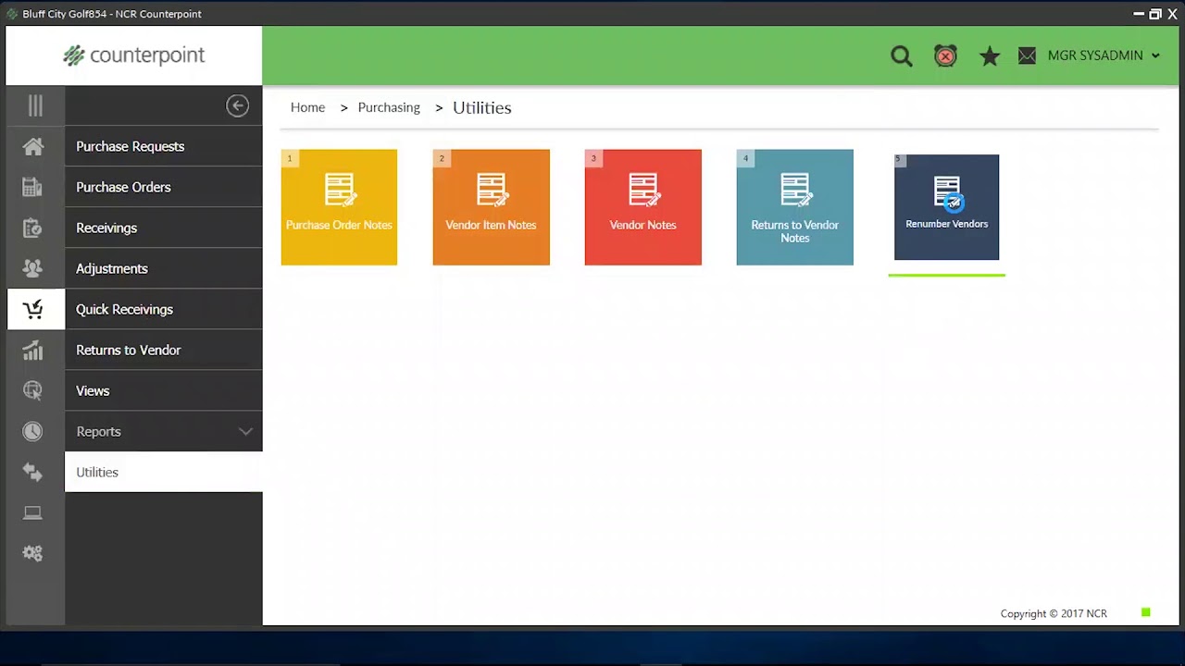Open Returns to Vendor menu item

point(164,350)
